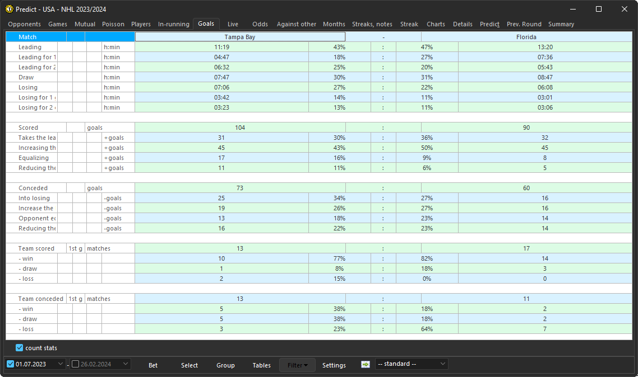Screen dimensions: 638x377
Task: Switch to the Summary tab
Action: tap(561, 24)
